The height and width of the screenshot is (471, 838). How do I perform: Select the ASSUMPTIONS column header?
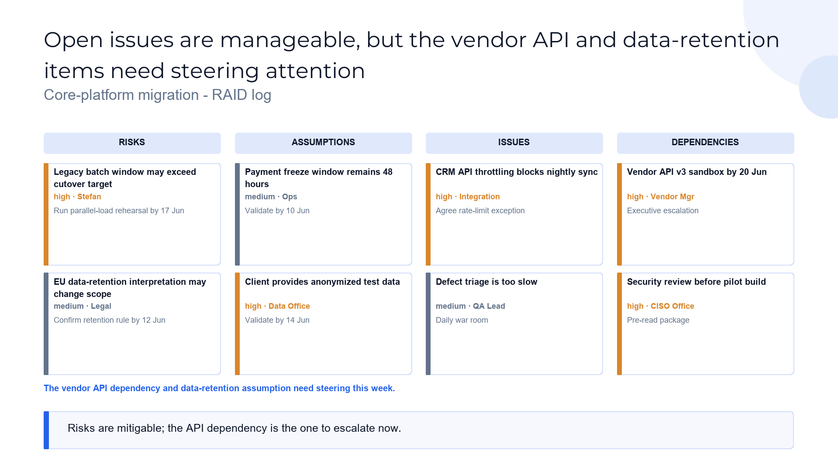[x=323, y=143]
